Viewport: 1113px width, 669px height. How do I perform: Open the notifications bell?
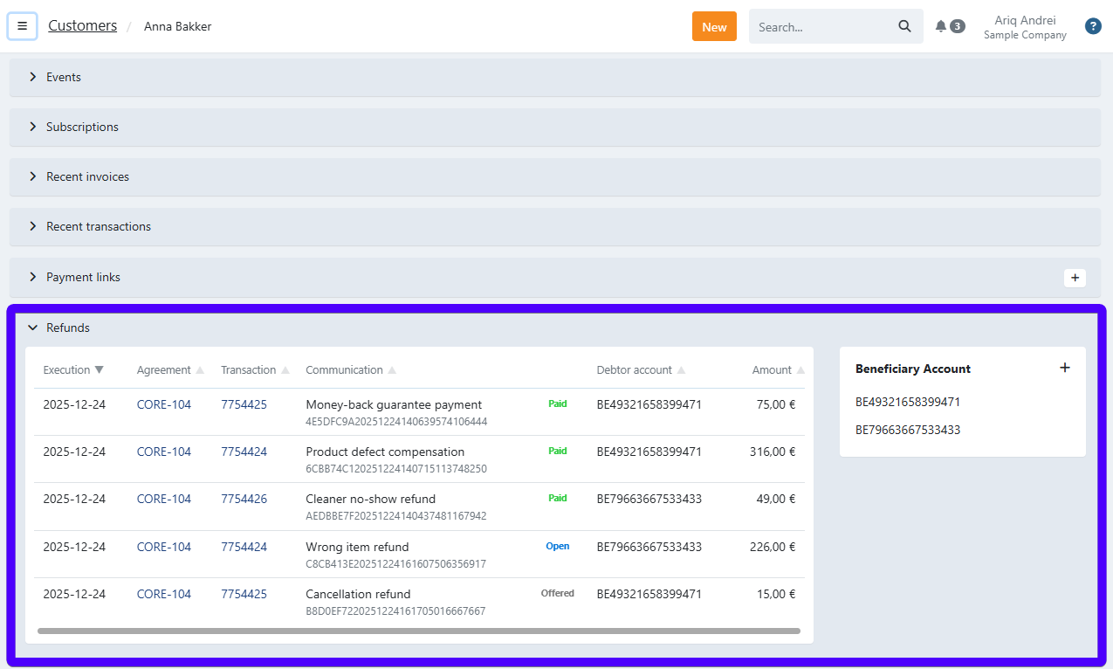pos(941,26)
